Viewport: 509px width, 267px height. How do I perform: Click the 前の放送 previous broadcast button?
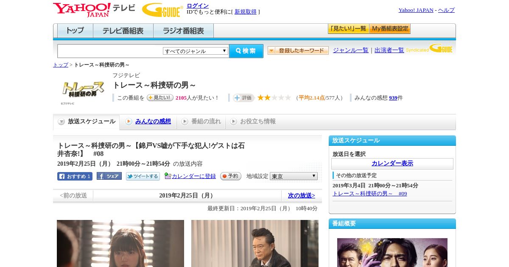pos(73,196)
